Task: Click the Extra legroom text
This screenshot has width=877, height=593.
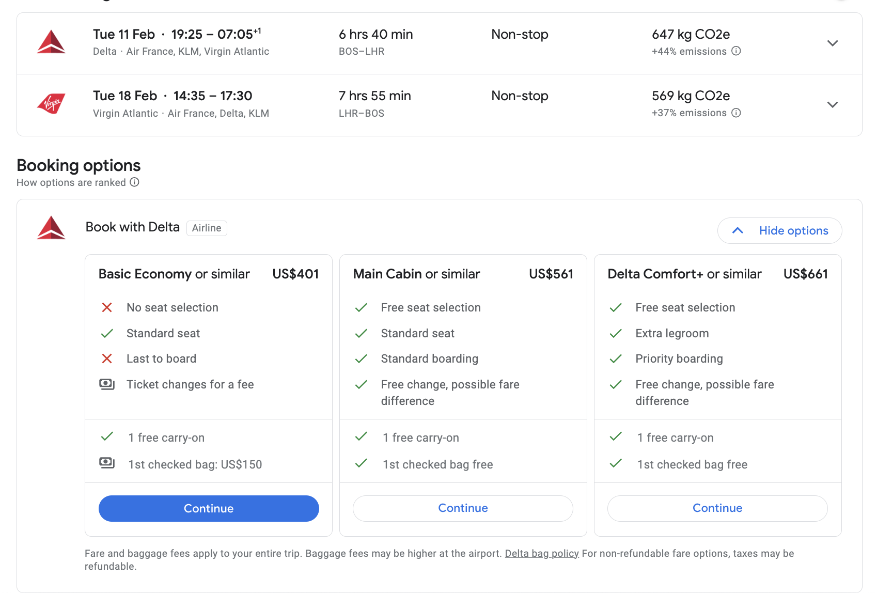Action: click(x=672, y=333)
